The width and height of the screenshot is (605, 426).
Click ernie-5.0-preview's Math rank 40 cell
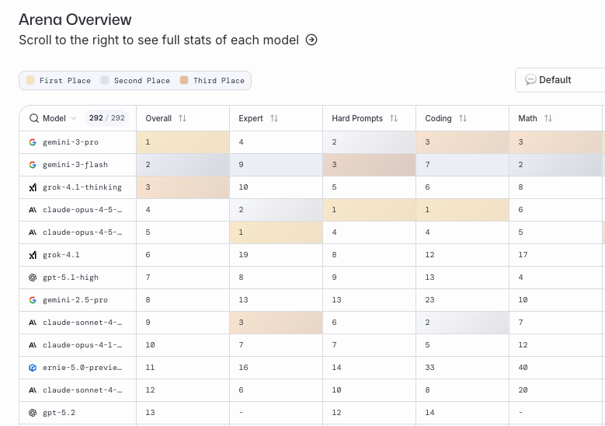555,367
